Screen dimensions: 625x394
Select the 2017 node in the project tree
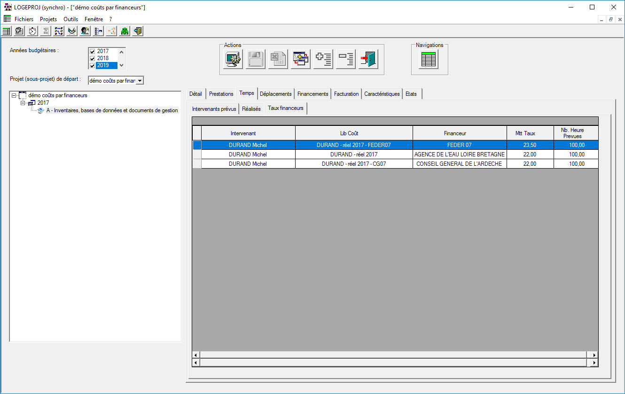coord(43,103)
